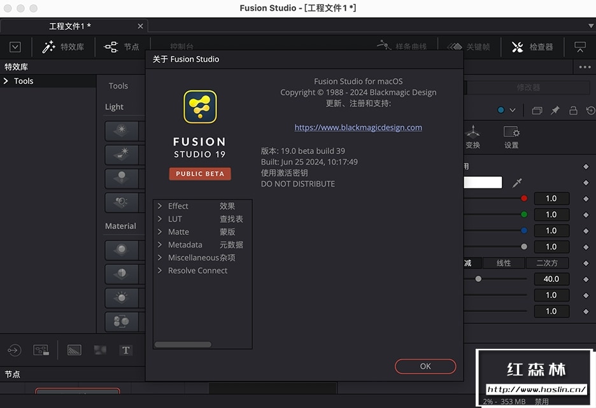Screen dimensions: 596x408
Task: Select the 二次方 falloff option
Action: point(547,263)
